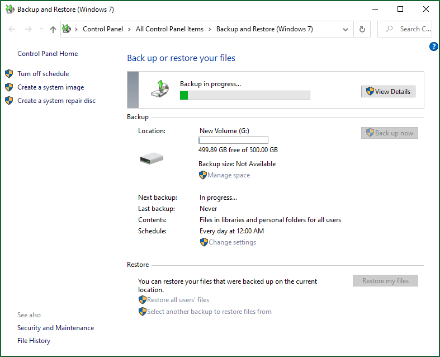Click Create a system repair disc link
The height and width of the screenshot is (357, 440).
pyautogui.click(x=56, y=101)
